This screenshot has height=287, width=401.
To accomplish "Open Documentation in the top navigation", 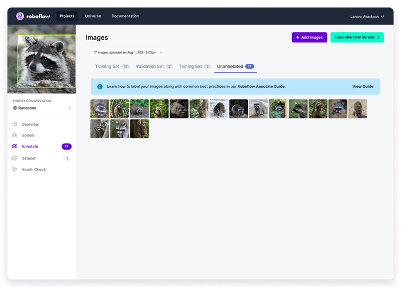I will click(x=125, y=16).
